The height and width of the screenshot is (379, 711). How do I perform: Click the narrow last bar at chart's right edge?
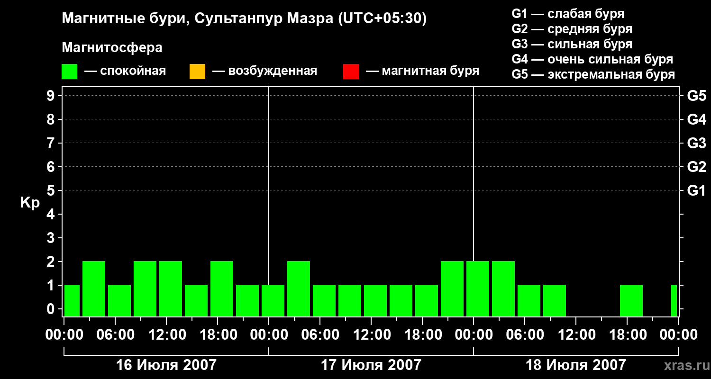tap(674, 300)
